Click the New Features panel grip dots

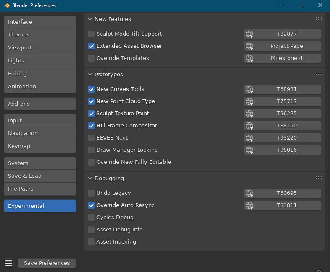[x=319, y=19]
